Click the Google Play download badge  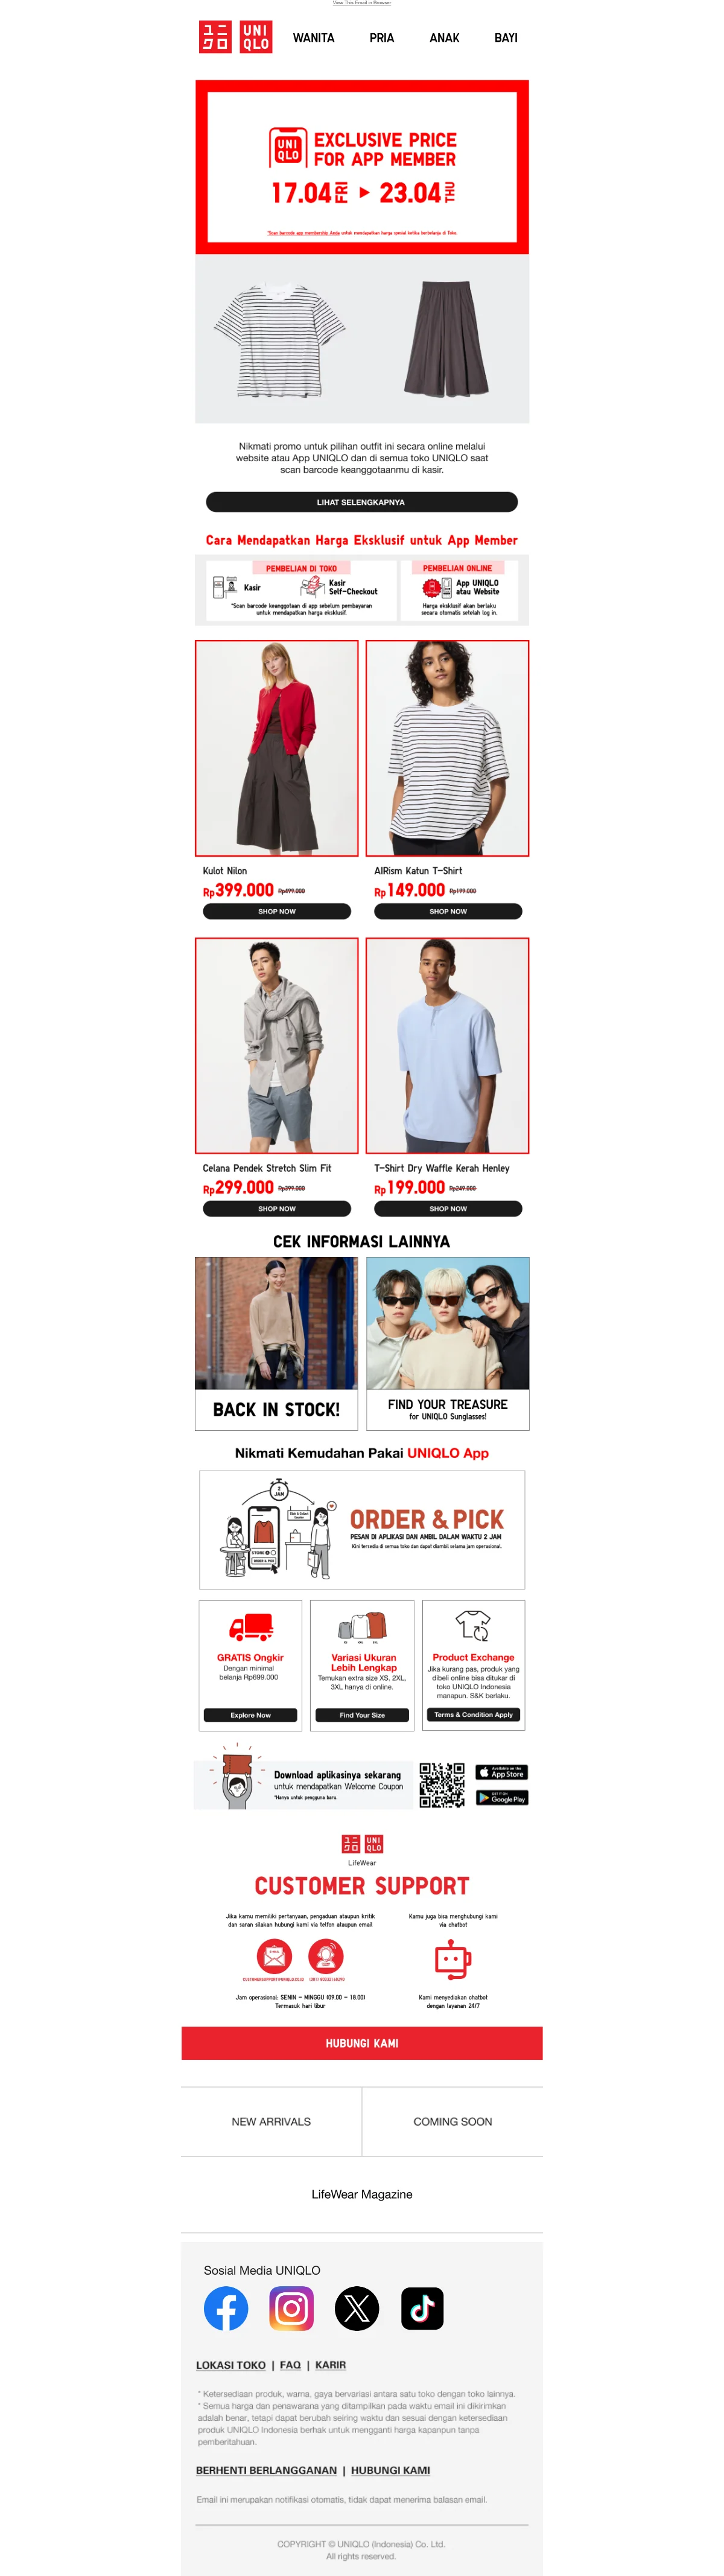[x=501, y=1797]
